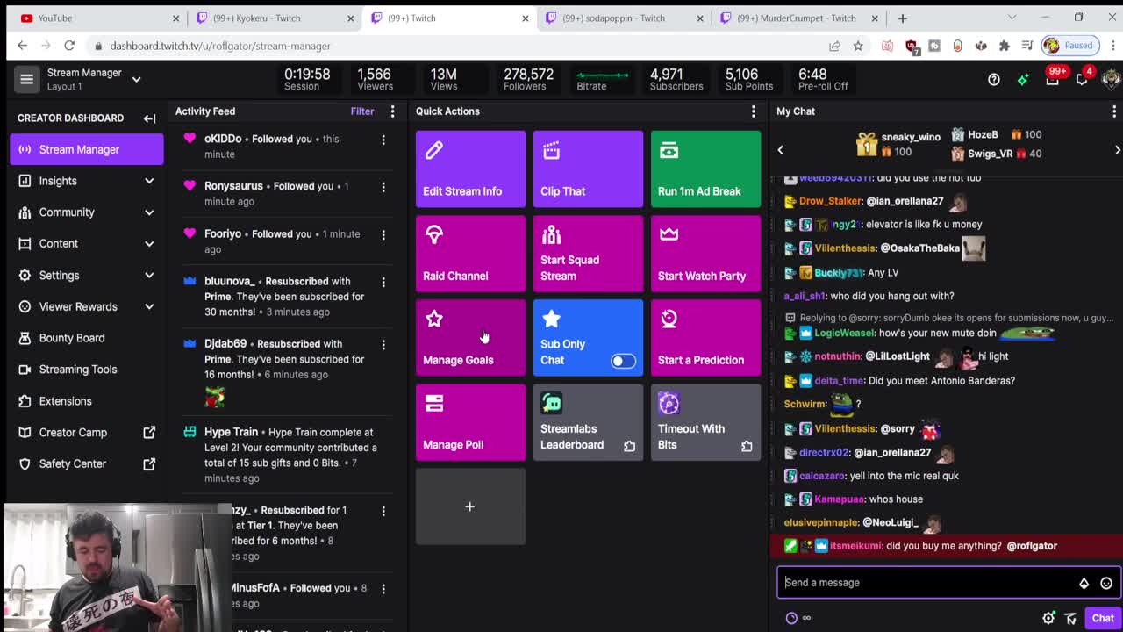Run a 1 minute ad break
Viewport: 1123px width, 632px height.
click(x=705, y=169)
